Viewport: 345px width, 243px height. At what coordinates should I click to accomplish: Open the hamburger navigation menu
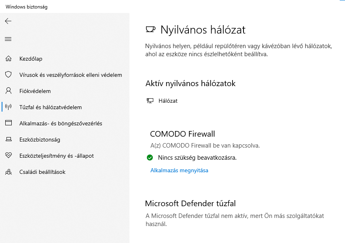coord(8,39)
